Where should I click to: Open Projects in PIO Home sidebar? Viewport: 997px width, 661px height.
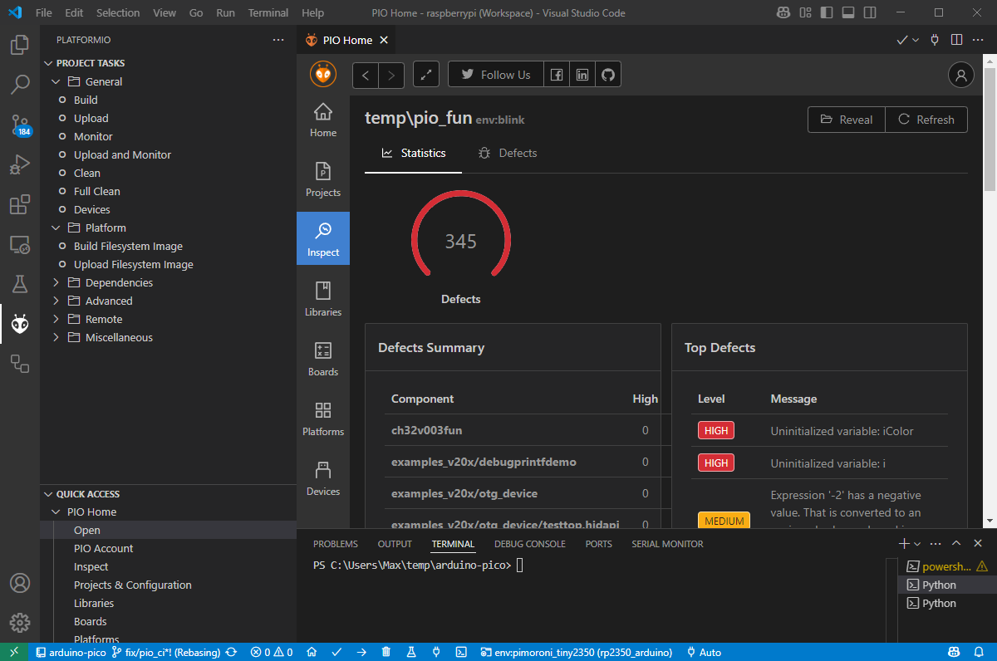pos(323,181)
